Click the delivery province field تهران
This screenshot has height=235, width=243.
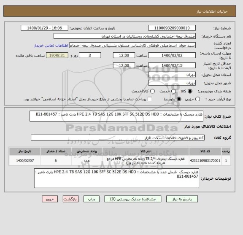172,75
